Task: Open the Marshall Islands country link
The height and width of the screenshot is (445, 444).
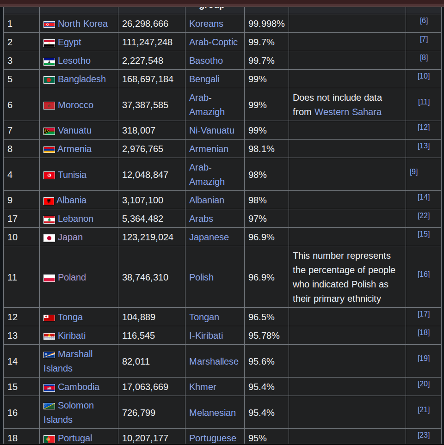Action: 68,361
